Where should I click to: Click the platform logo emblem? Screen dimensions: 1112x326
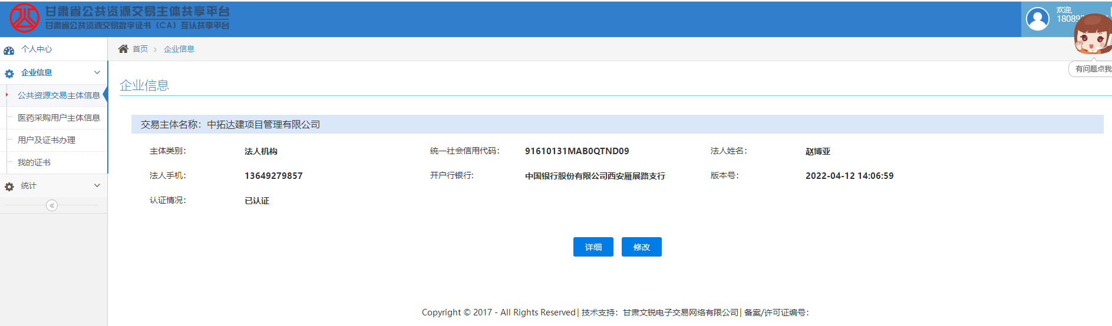25,18
